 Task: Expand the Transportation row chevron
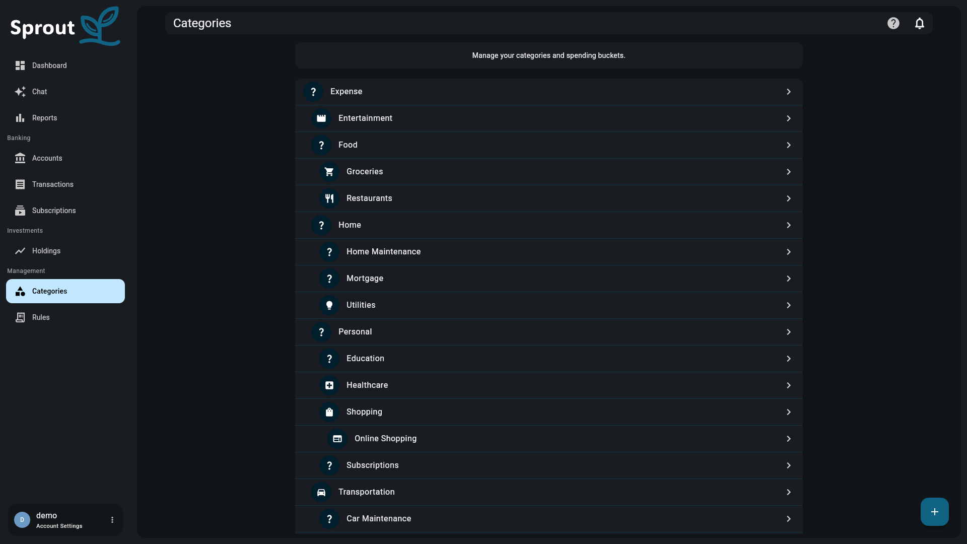[x=789, y=492]
